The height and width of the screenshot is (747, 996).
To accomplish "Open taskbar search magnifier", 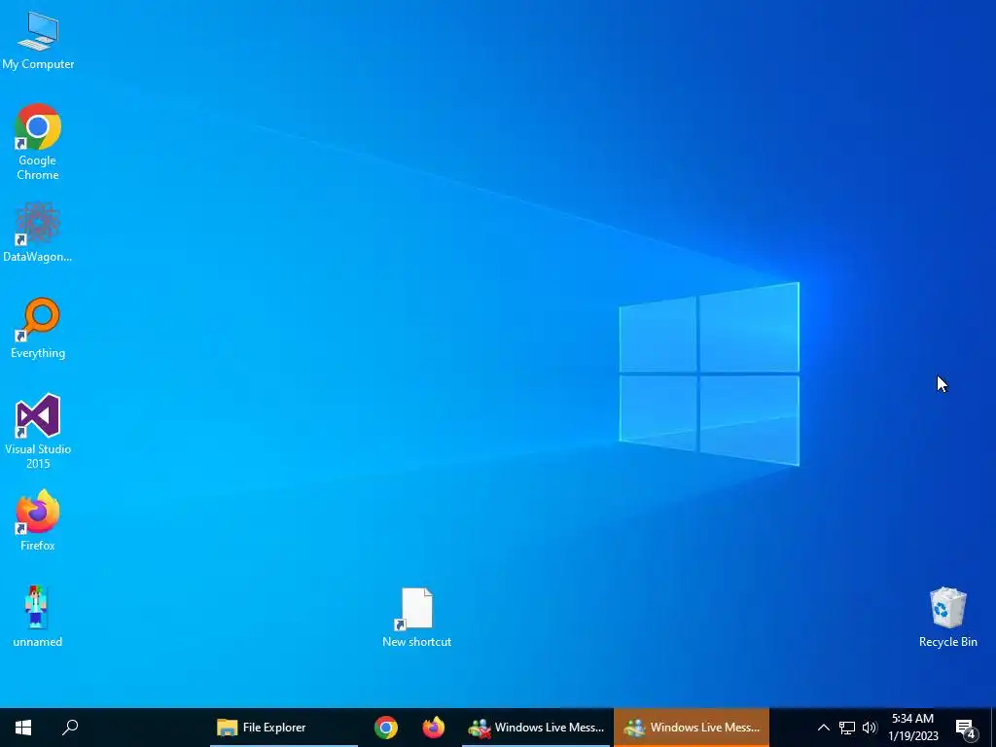I will click(x=70, y=728).
